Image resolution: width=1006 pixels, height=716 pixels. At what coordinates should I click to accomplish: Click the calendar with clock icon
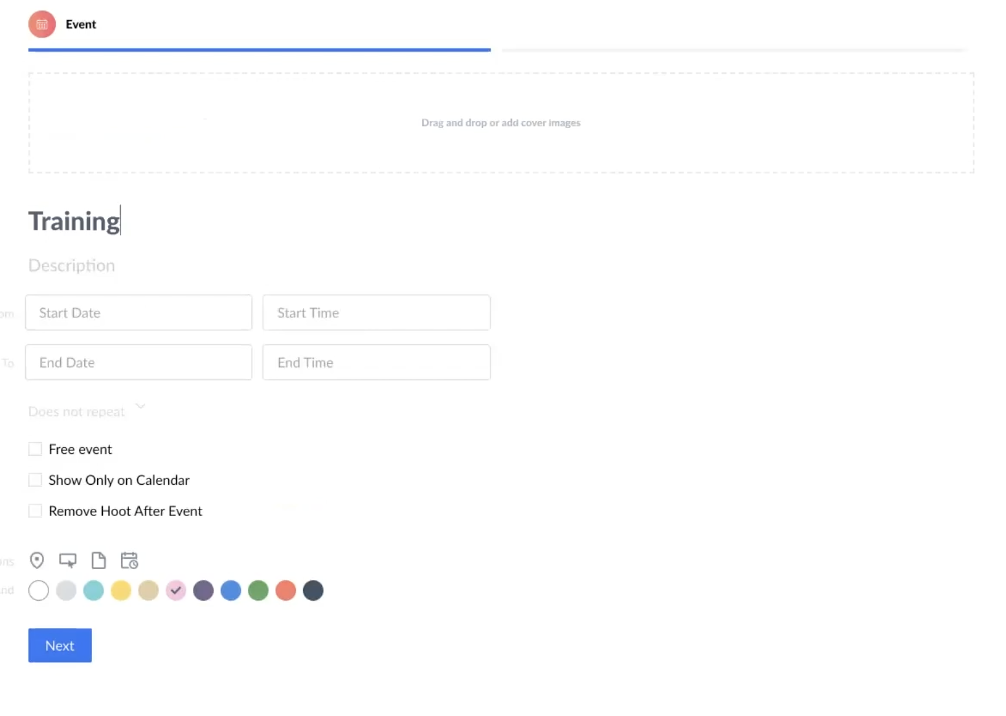click(x=129, y=560)
